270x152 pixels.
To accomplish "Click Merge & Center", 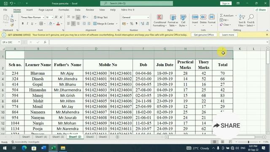I will click(x=104, y=24).
